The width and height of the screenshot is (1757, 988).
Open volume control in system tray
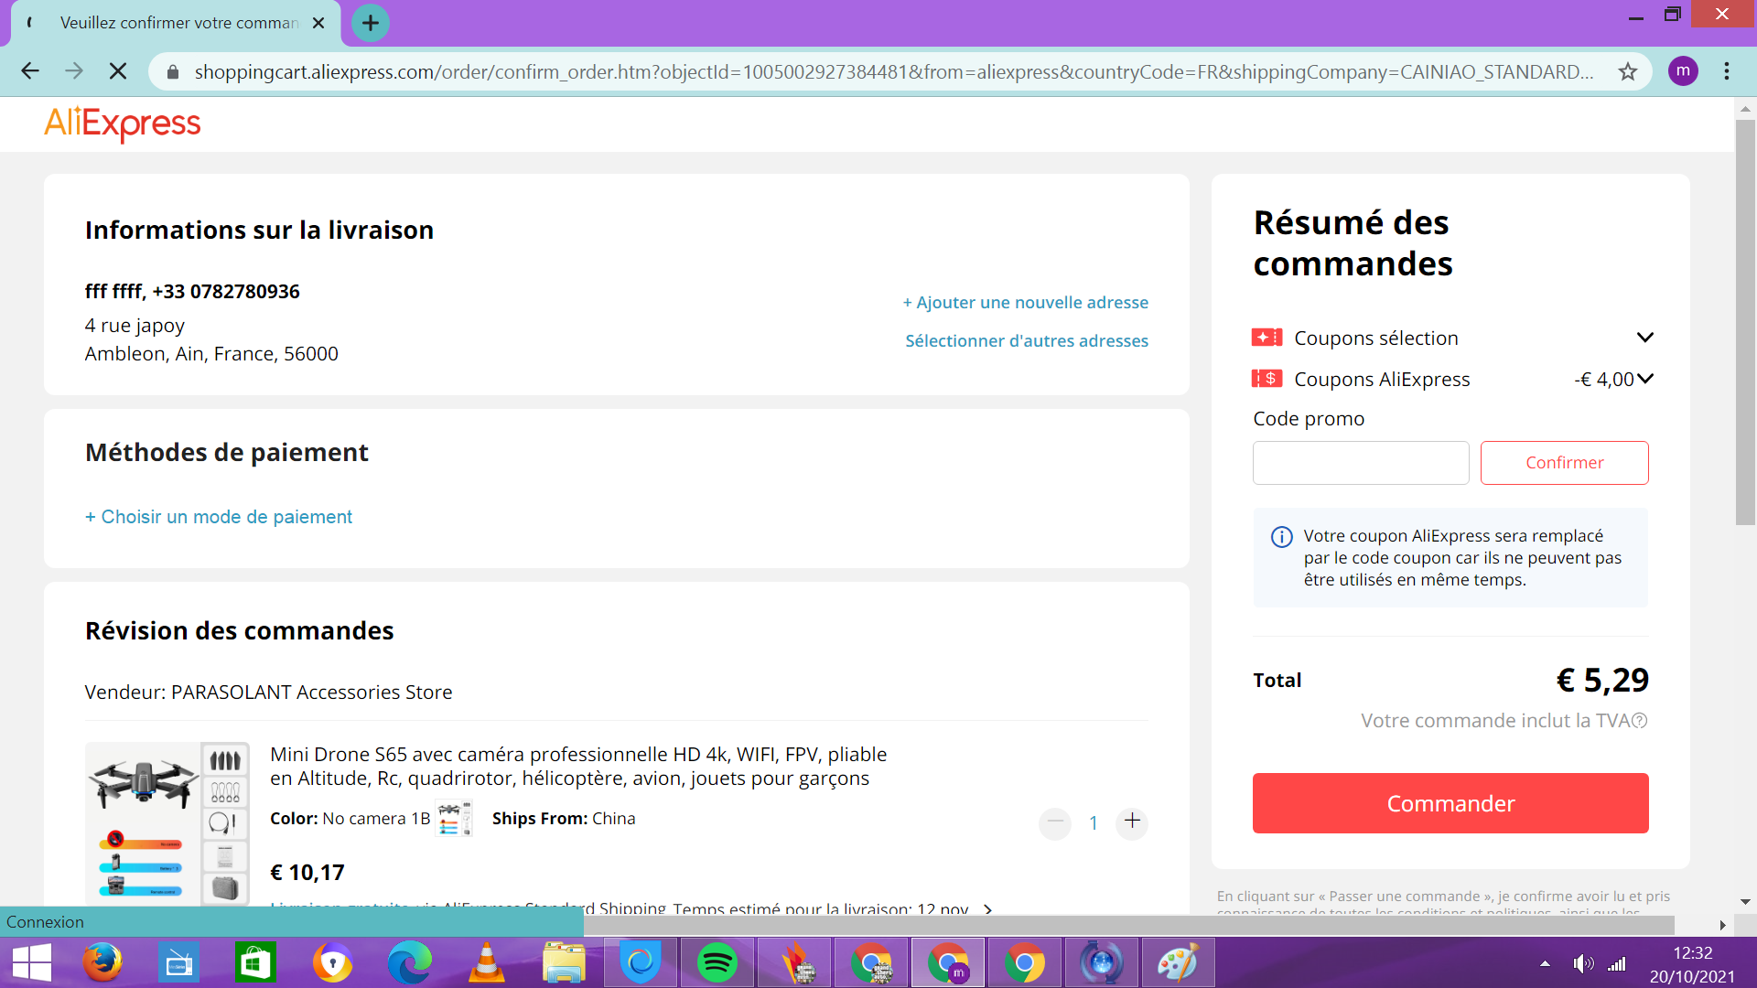pos(1583,963)
